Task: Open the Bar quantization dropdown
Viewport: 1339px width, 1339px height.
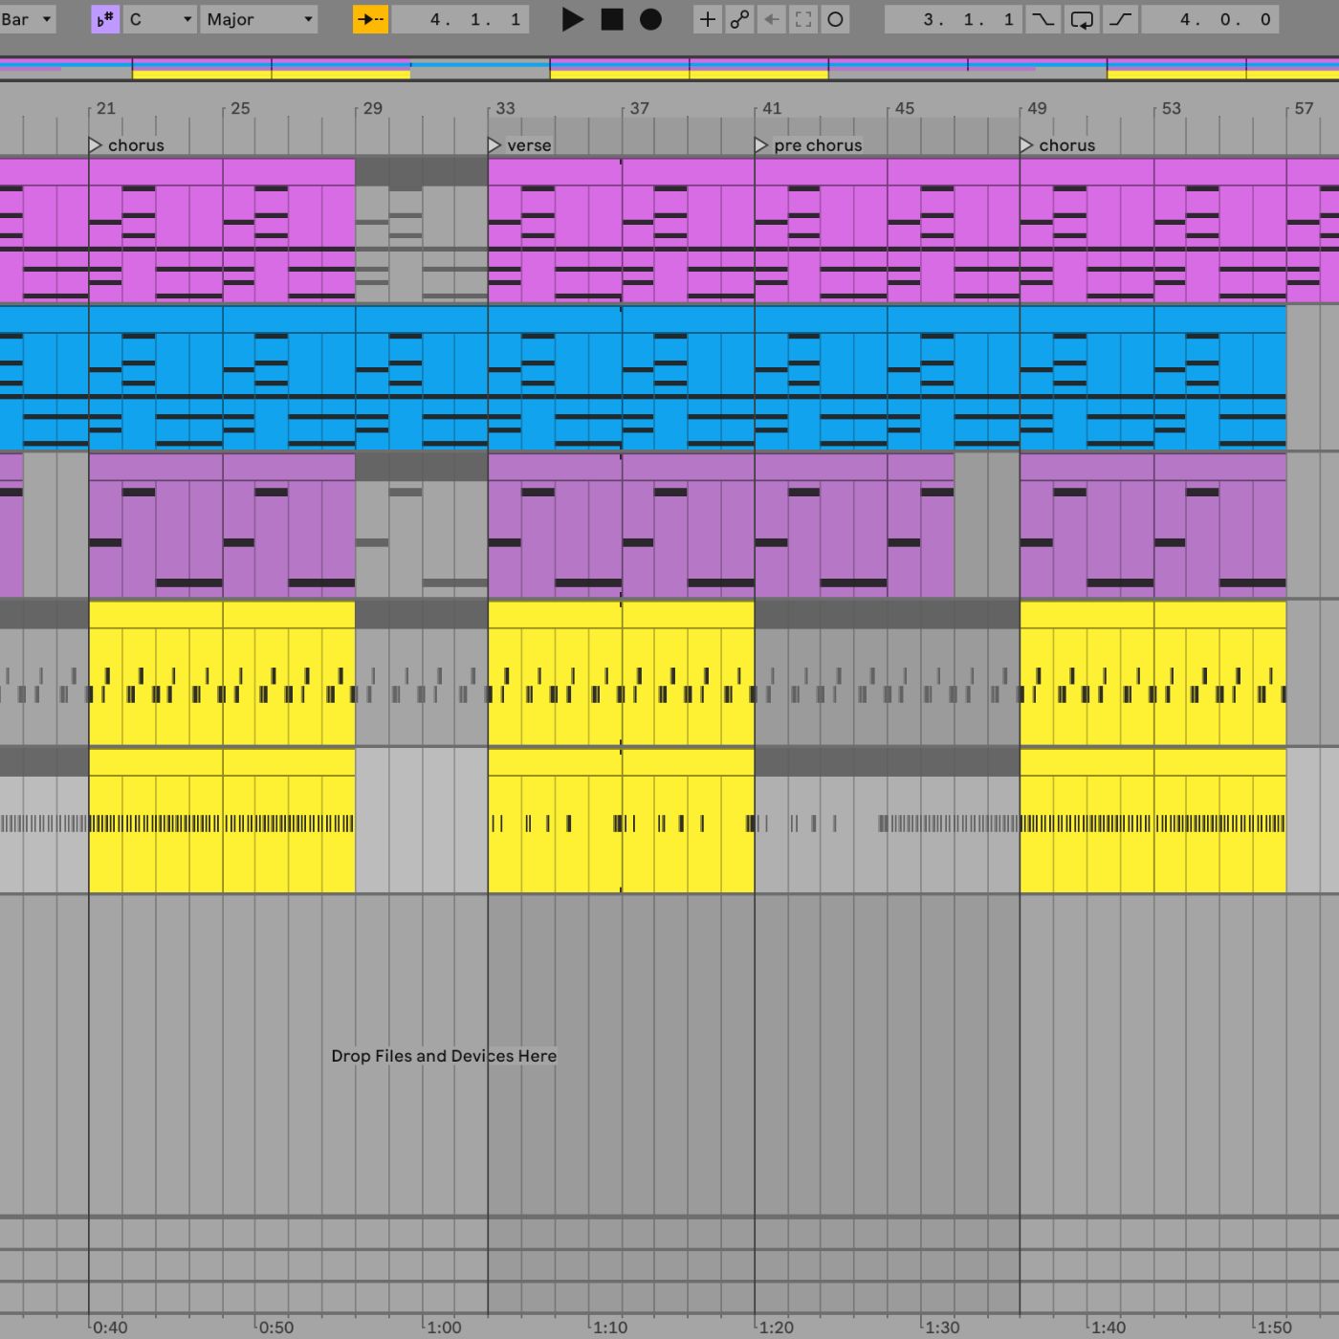Action: [26, 18]
